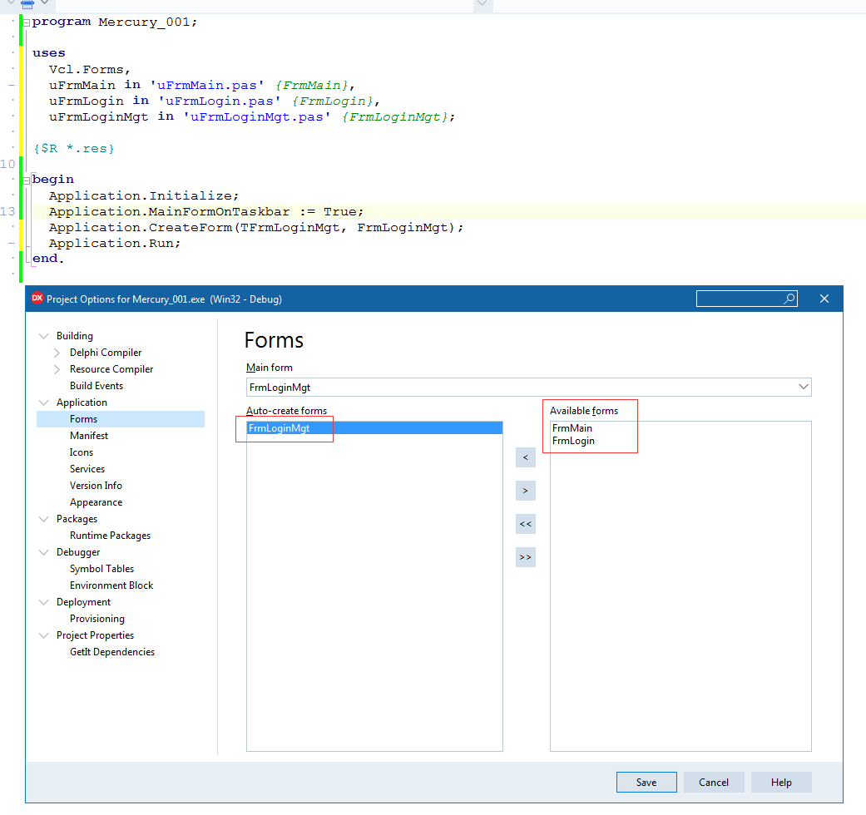Open the Main form dropdown

pyautogui.click(x=804, y=387)
